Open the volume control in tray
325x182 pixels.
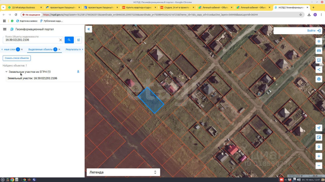(x=298, y=180)
